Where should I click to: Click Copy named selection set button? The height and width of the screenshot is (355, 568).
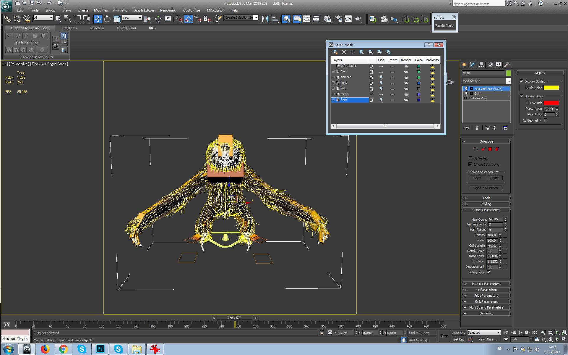click(x=477, y=178)
